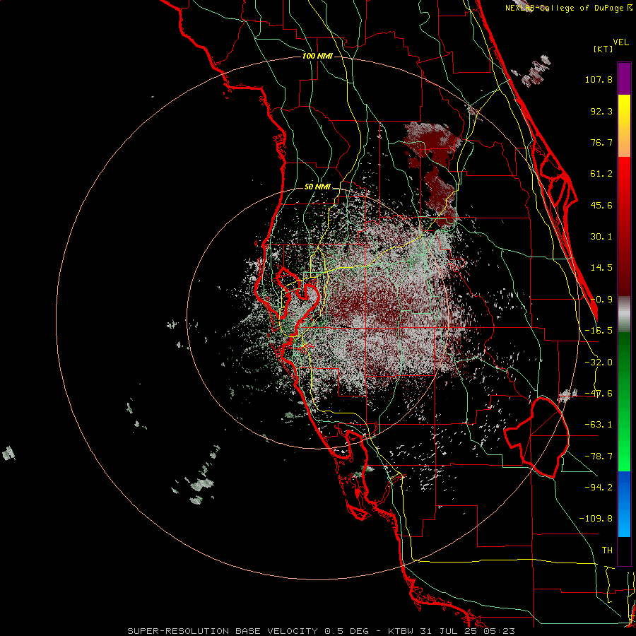Viewport: 636px width, 636px height.
Task: Click the 107.8 value on the velocity scale
Action: point(599,79)
